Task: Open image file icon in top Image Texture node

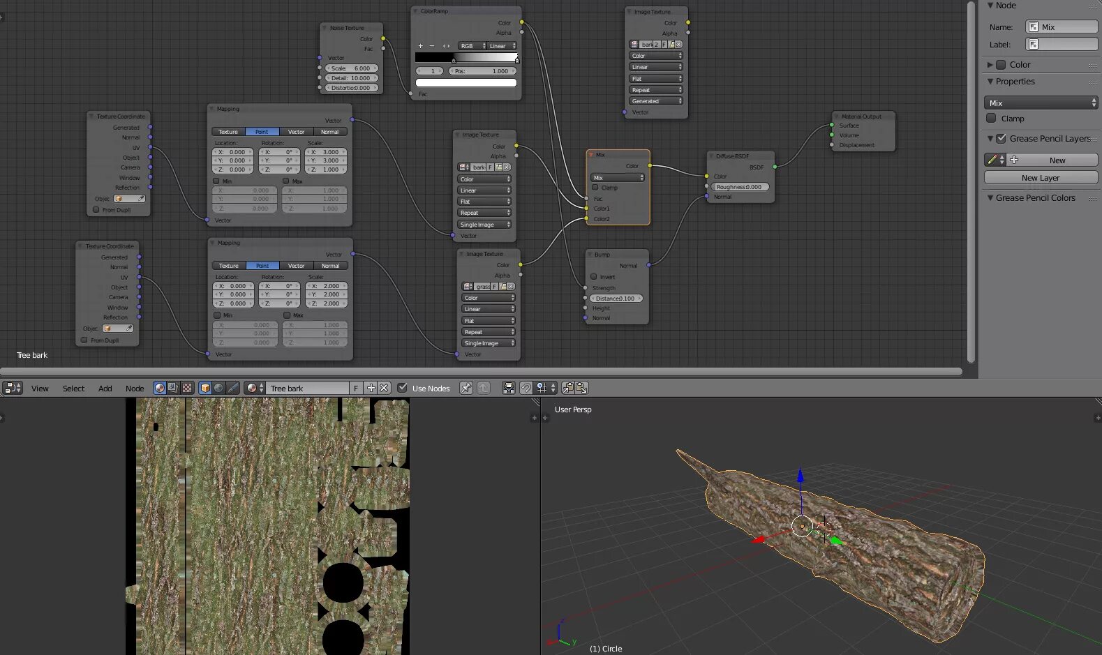Action: pyautogui.click(x=671, y=44)
